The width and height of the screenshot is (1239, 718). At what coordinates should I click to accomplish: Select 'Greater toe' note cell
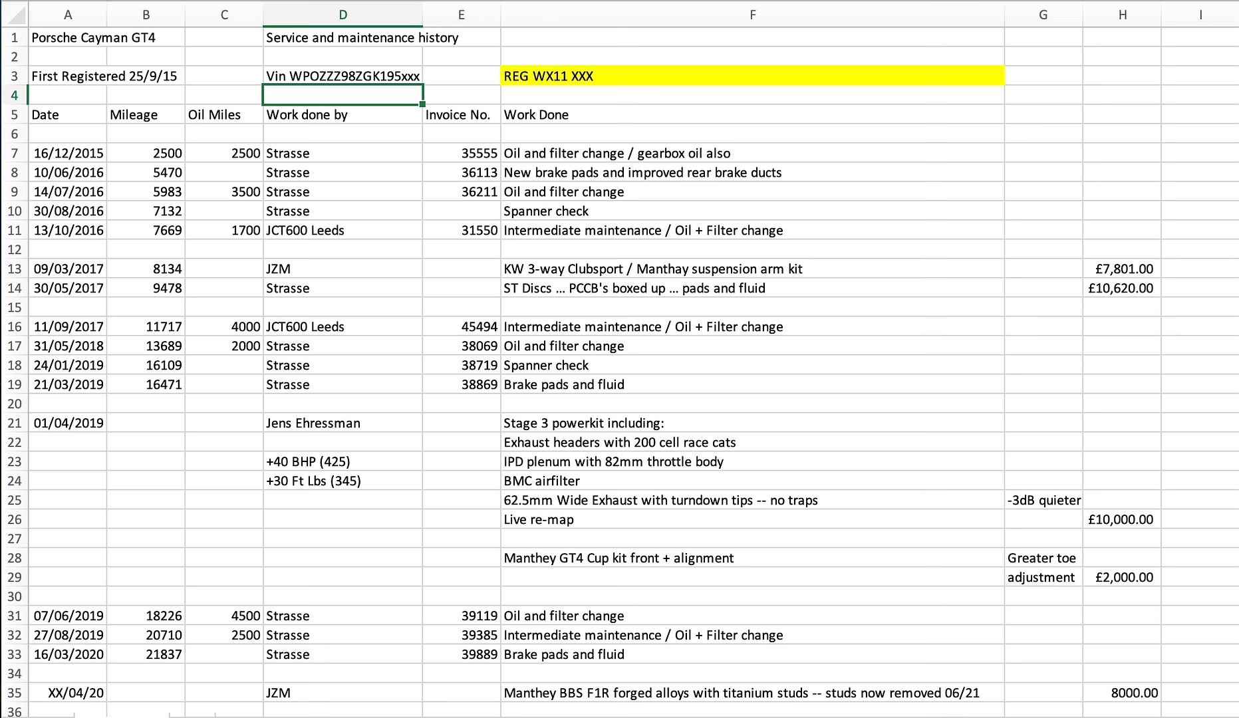[x=1043, y=558]
